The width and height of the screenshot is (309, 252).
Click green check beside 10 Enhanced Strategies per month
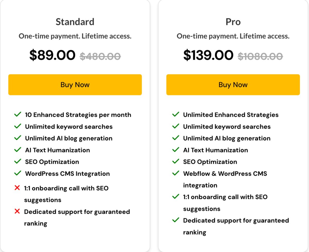(18, 114)
